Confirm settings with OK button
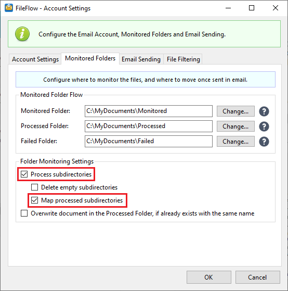288x291 pixels. coord(209,277)
